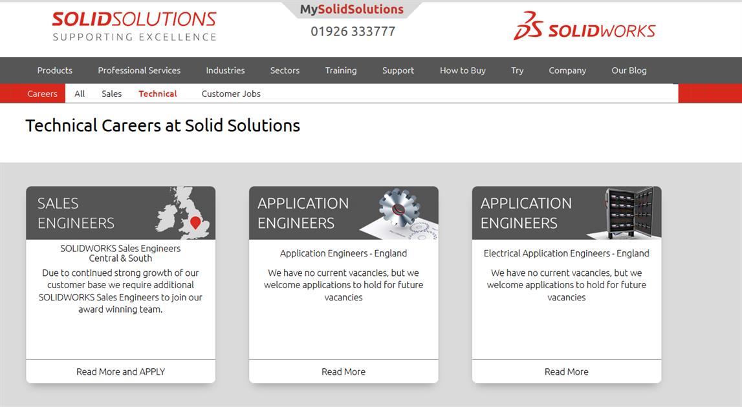Click Read More on Application Engineers England

coord(344,371)
